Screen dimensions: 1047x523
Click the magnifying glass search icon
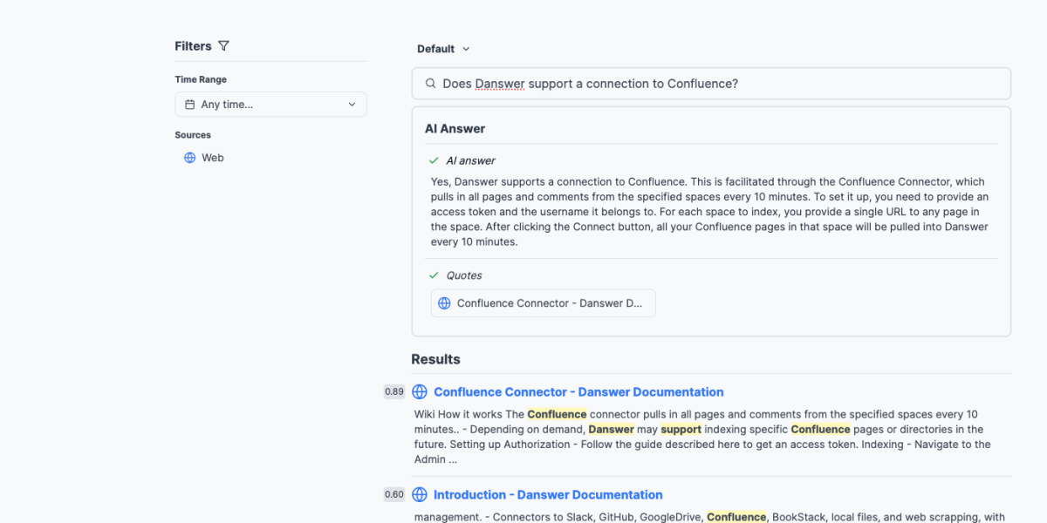[430, 84]
